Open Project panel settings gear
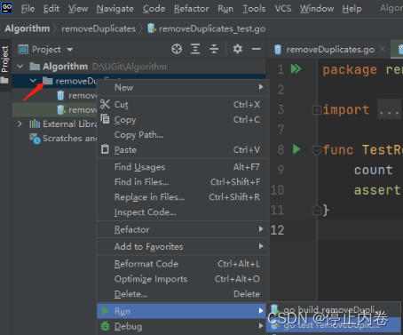The height and width of the screenshot is (335, 403). pyautogui.click(x=238, y=49)
